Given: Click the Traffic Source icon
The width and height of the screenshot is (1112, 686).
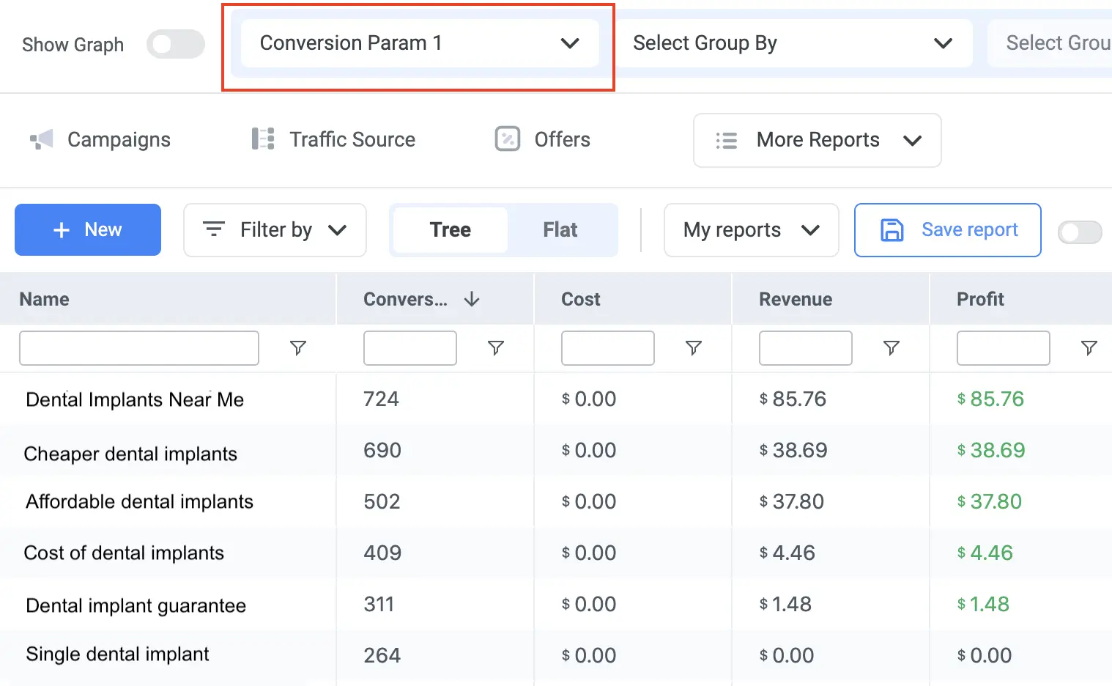Looking at the screenshot, I should coord(263,139).
